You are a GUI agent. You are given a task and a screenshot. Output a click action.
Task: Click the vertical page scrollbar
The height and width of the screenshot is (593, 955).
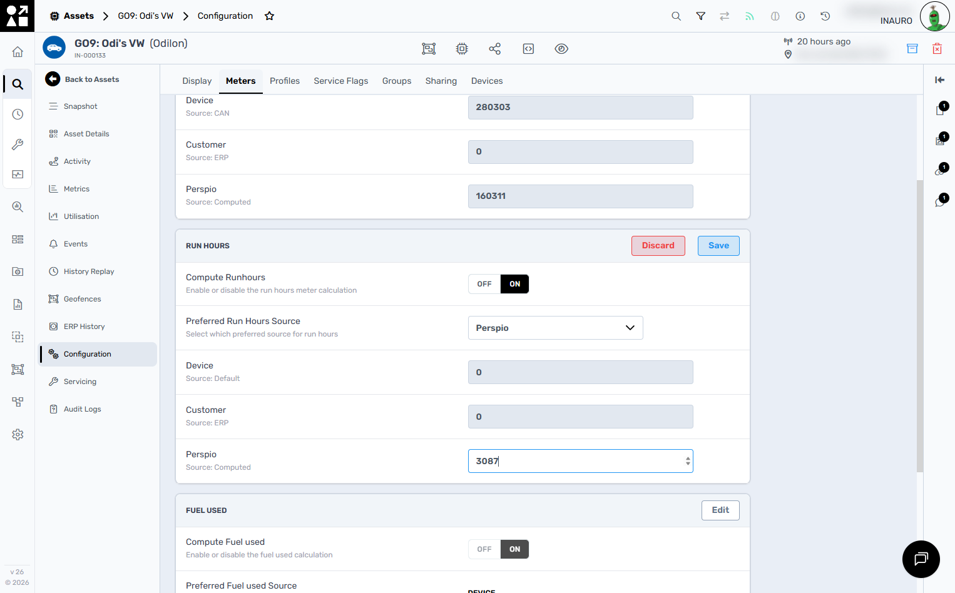click(920, 325)
